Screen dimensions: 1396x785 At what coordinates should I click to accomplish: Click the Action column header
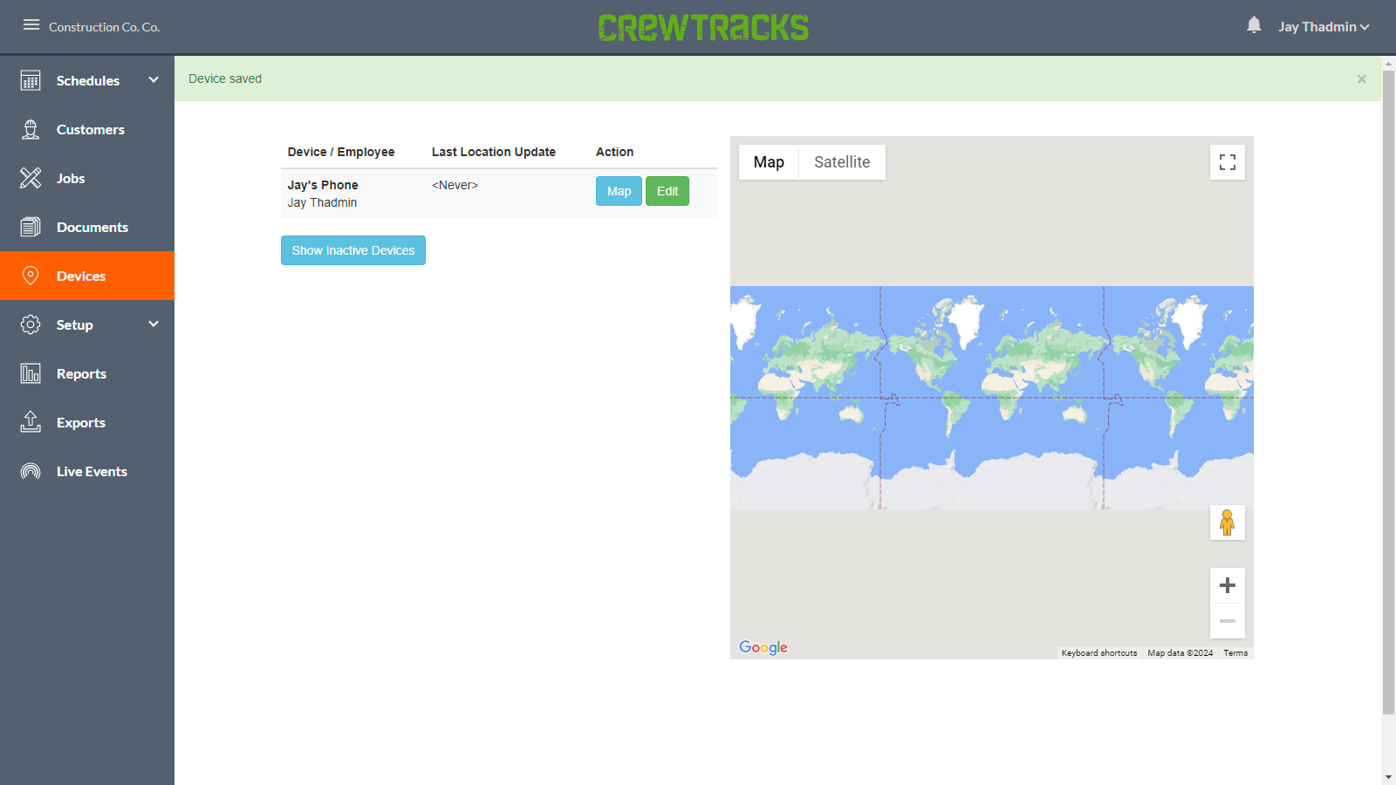coord(615,152)
